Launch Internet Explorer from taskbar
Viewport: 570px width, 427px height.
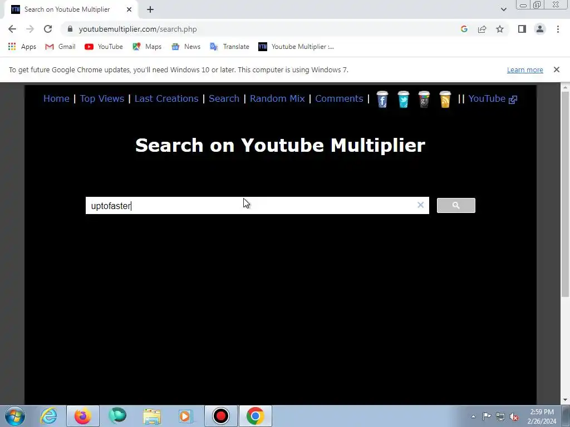pyautogui.click(x=49, y=416)
